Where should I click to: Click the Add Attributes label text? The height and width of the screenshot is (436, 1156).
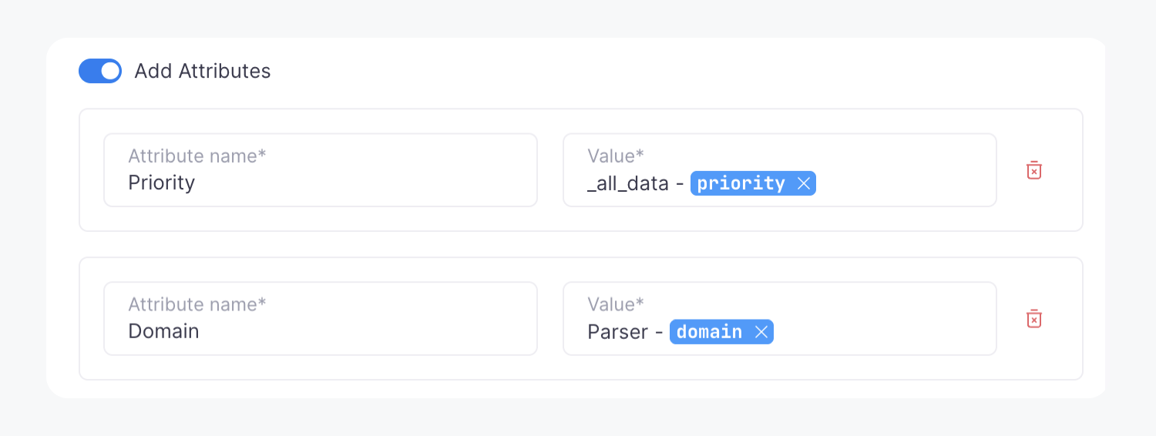click(x=202, y=71)
